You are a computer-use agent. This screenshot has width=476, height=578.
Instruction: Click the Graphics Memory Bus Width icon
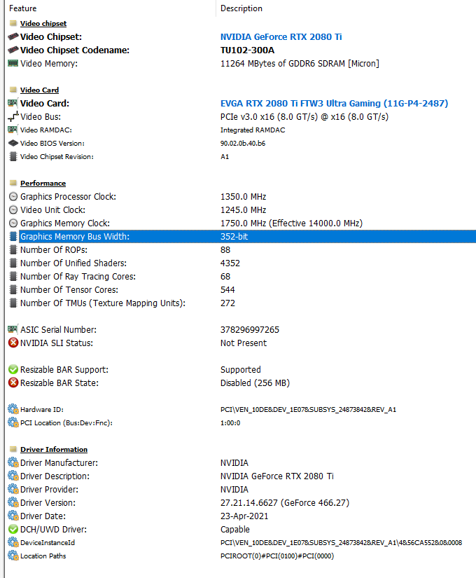point(13,236)
